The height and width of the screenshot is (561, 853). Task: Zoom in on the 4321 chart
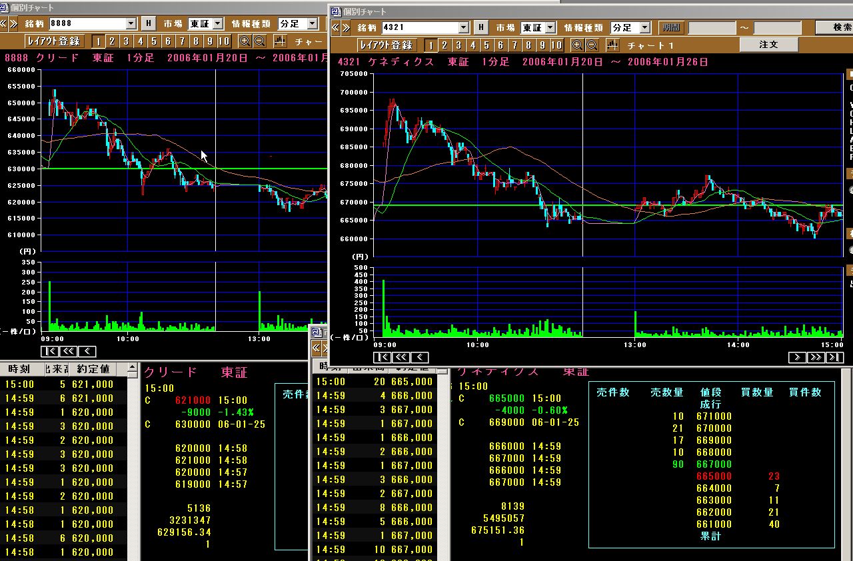click(x=576, y=45)
